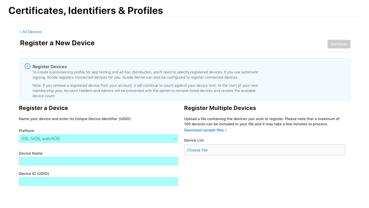Click the info icon beside Register Devices
The image size is (369, 208).
pyautogui.click(x=27, y=66)
